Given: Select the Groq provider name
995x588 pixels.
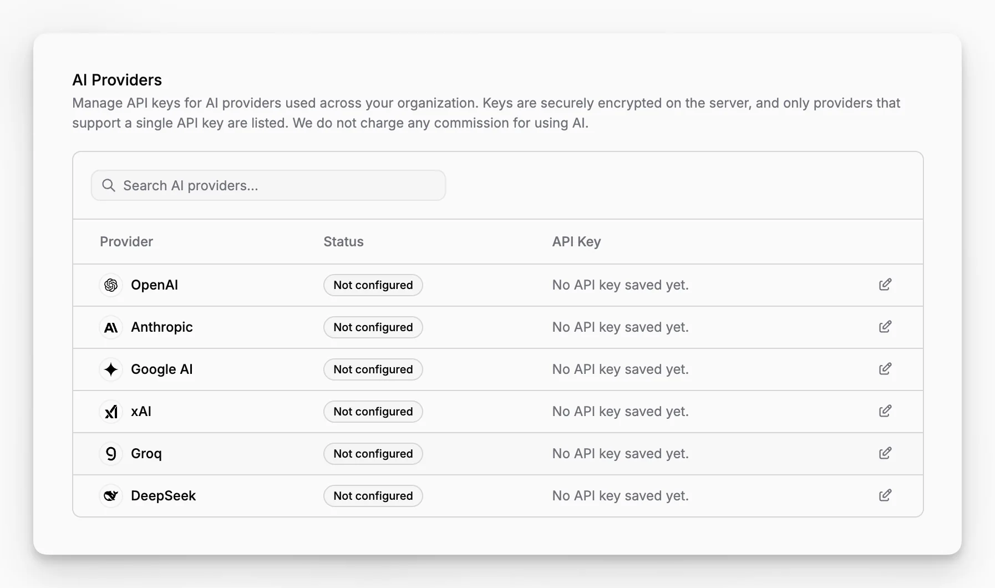Looking at the screenshot, I should point(146,454).
